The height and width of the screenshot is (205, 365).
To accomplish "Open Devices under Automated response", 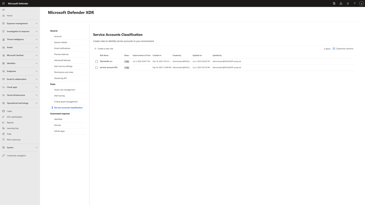I will pyautogui.click(x=57, y=125).
